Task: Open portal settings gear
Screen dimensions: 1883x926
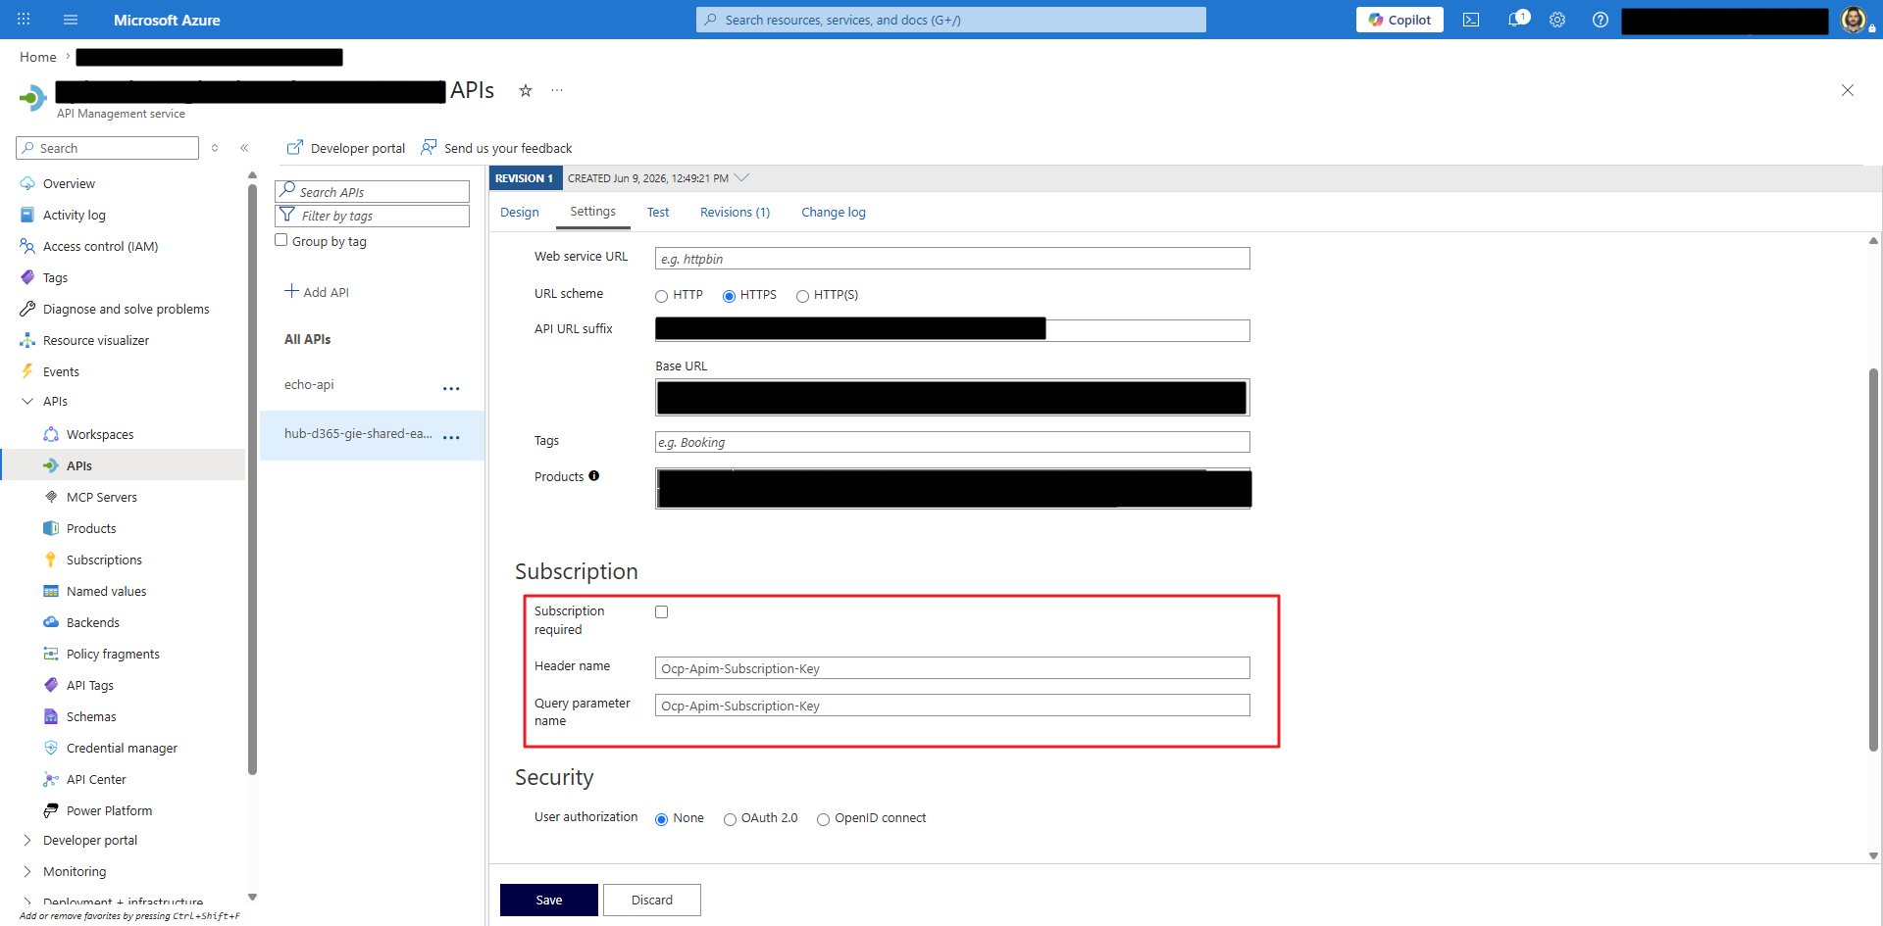Action: 1557,20
